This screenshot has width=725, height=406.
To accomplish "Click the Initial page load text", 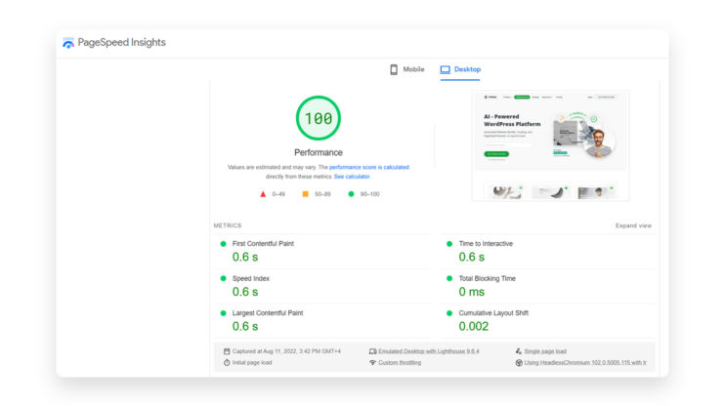I will pyautogui.click(x=252, y=363).
